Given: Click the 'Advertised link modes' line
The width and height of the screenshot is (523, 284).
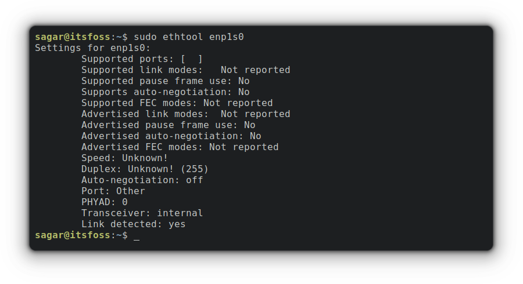Looking at the screenshot, I should point(185,114).
